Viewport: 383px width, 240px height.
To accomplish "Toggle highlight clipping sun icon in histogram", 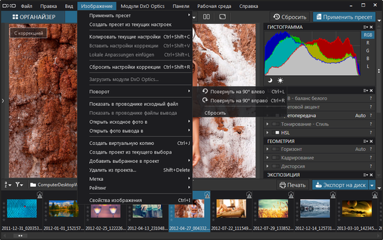I will (280, 80).
